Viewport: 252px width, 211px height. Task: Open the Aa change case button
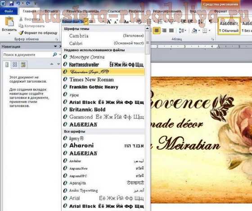(x=126, y=22)
